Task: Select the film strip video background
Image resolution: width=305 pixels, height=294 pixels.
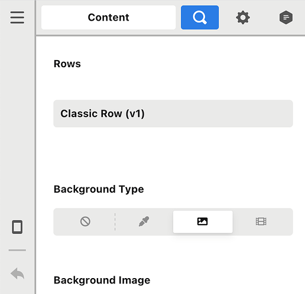Action: click(261, 222)
